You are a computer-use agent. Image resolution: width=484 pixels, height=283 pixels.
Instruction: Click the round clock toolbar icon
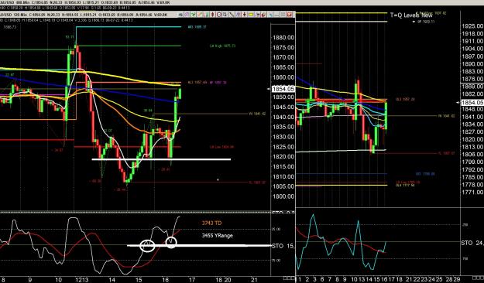click(219, 15)
